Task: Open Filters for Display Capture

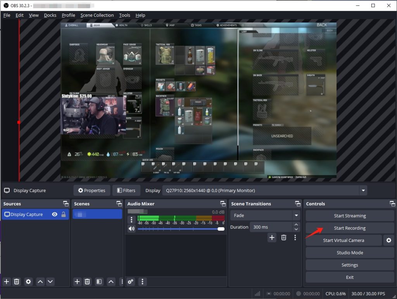Action: click(x=126, y=190)
